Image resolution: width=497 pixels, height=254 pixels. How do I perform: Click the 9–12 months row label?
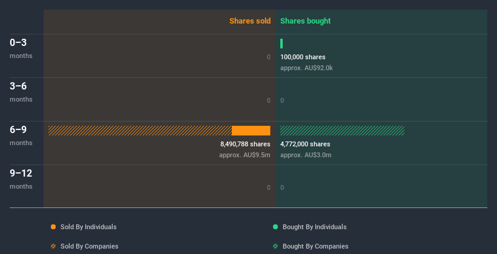(x=21, y=179)
